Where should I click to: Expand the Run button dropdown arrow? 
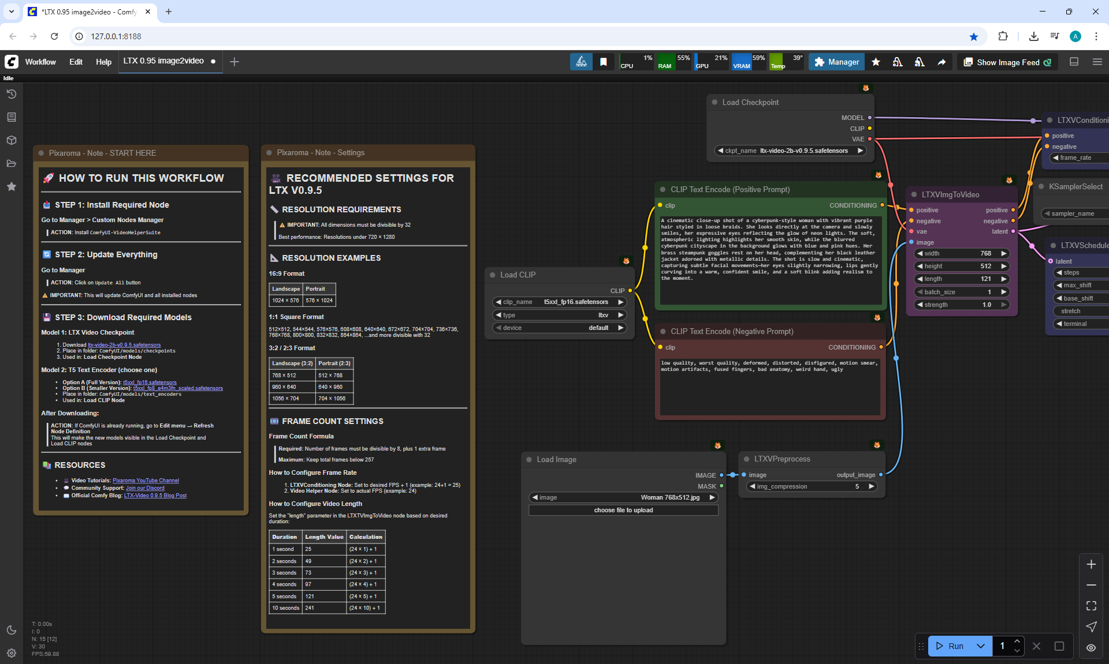(981, 646)
